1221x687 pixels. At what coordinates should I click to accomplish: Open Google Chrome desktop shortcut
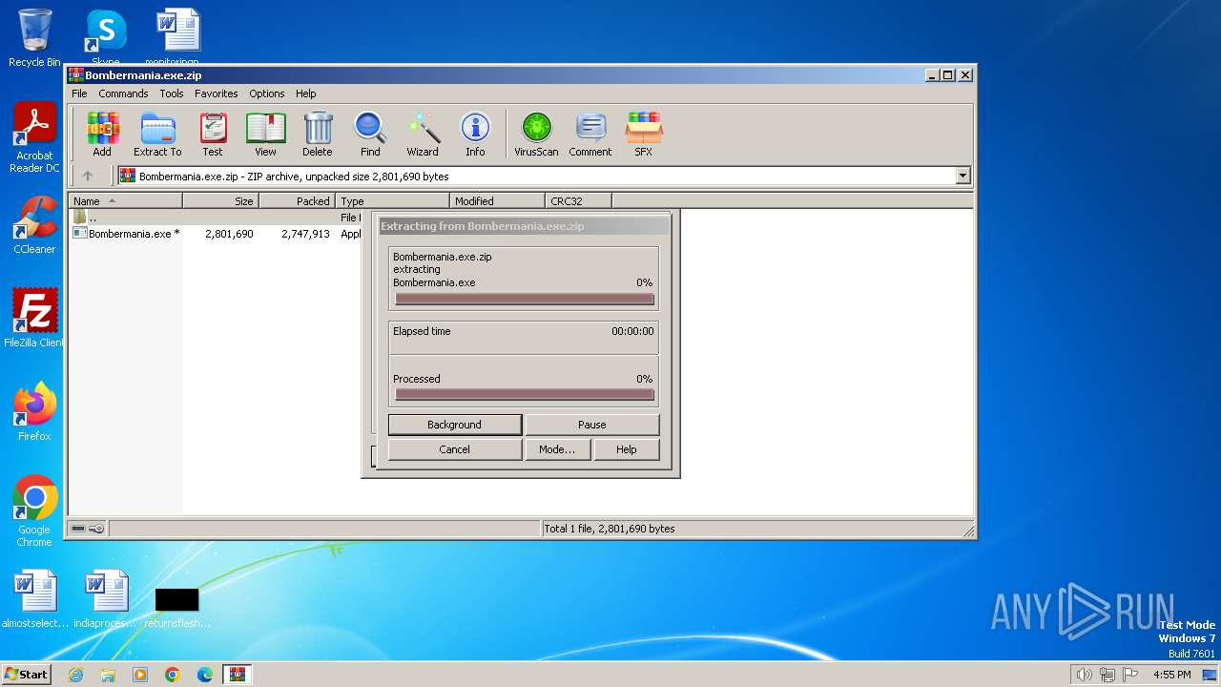(x=34, y=511)
